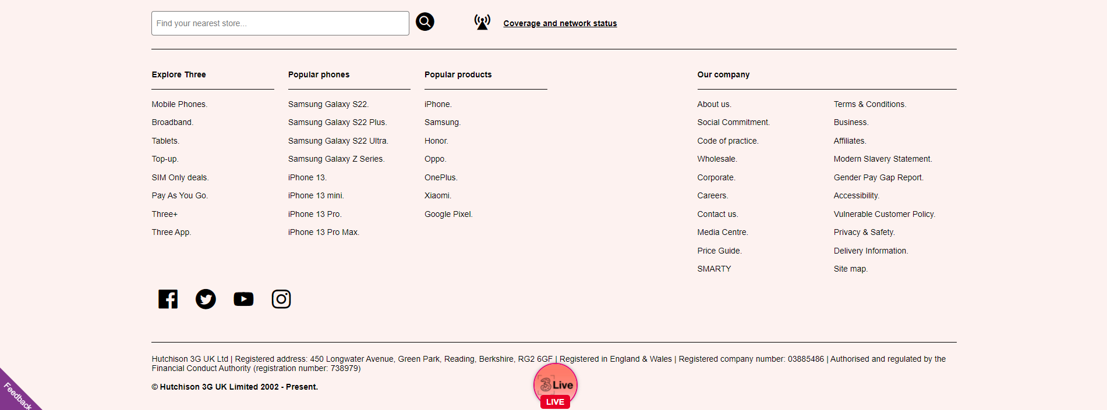The height and width of the screenshot is (410, 1107).
Task: Open the Instagram social icon
Action: [281, 299]
